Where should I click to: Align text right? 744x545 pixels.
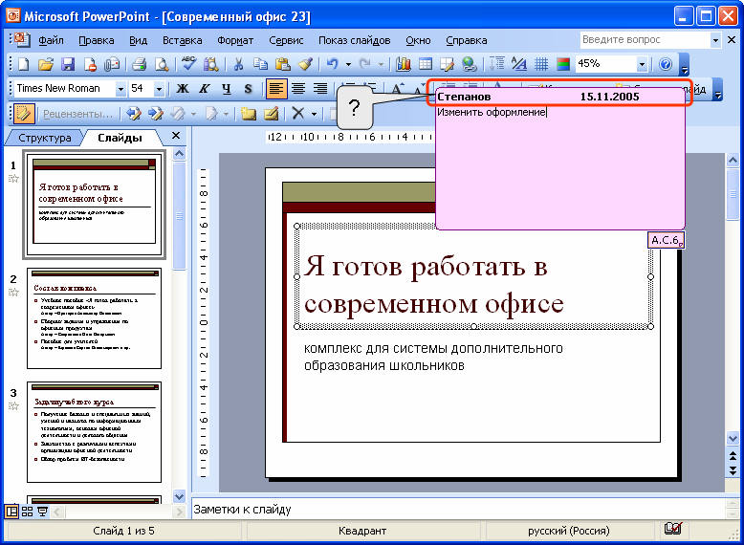[x=320, y=89]
